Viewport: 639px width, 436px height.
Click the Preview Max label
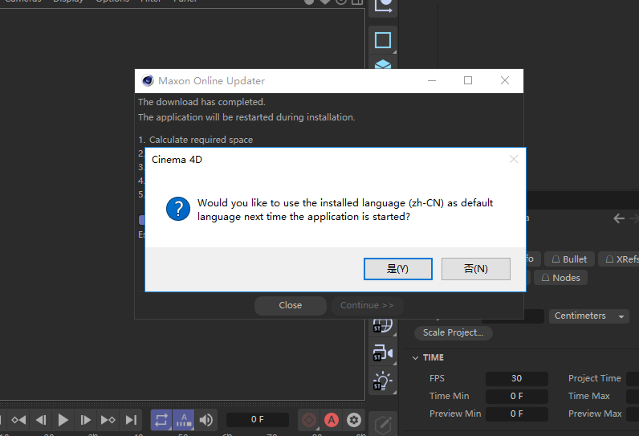[595, 414]
